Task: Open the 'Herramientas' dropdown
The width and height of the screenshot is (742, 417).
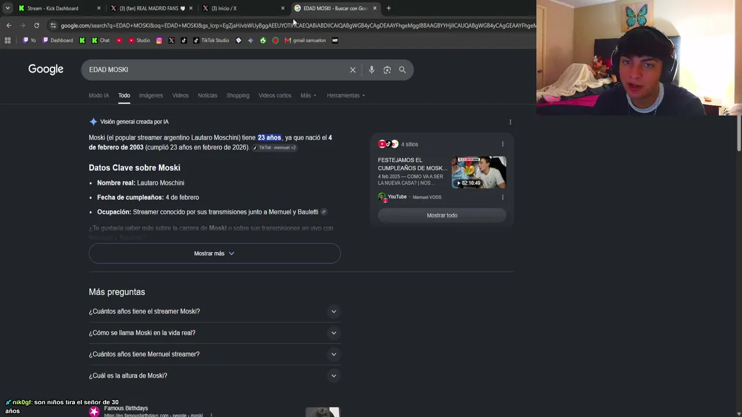Action: pyautogui.click(x=346, y=96)
